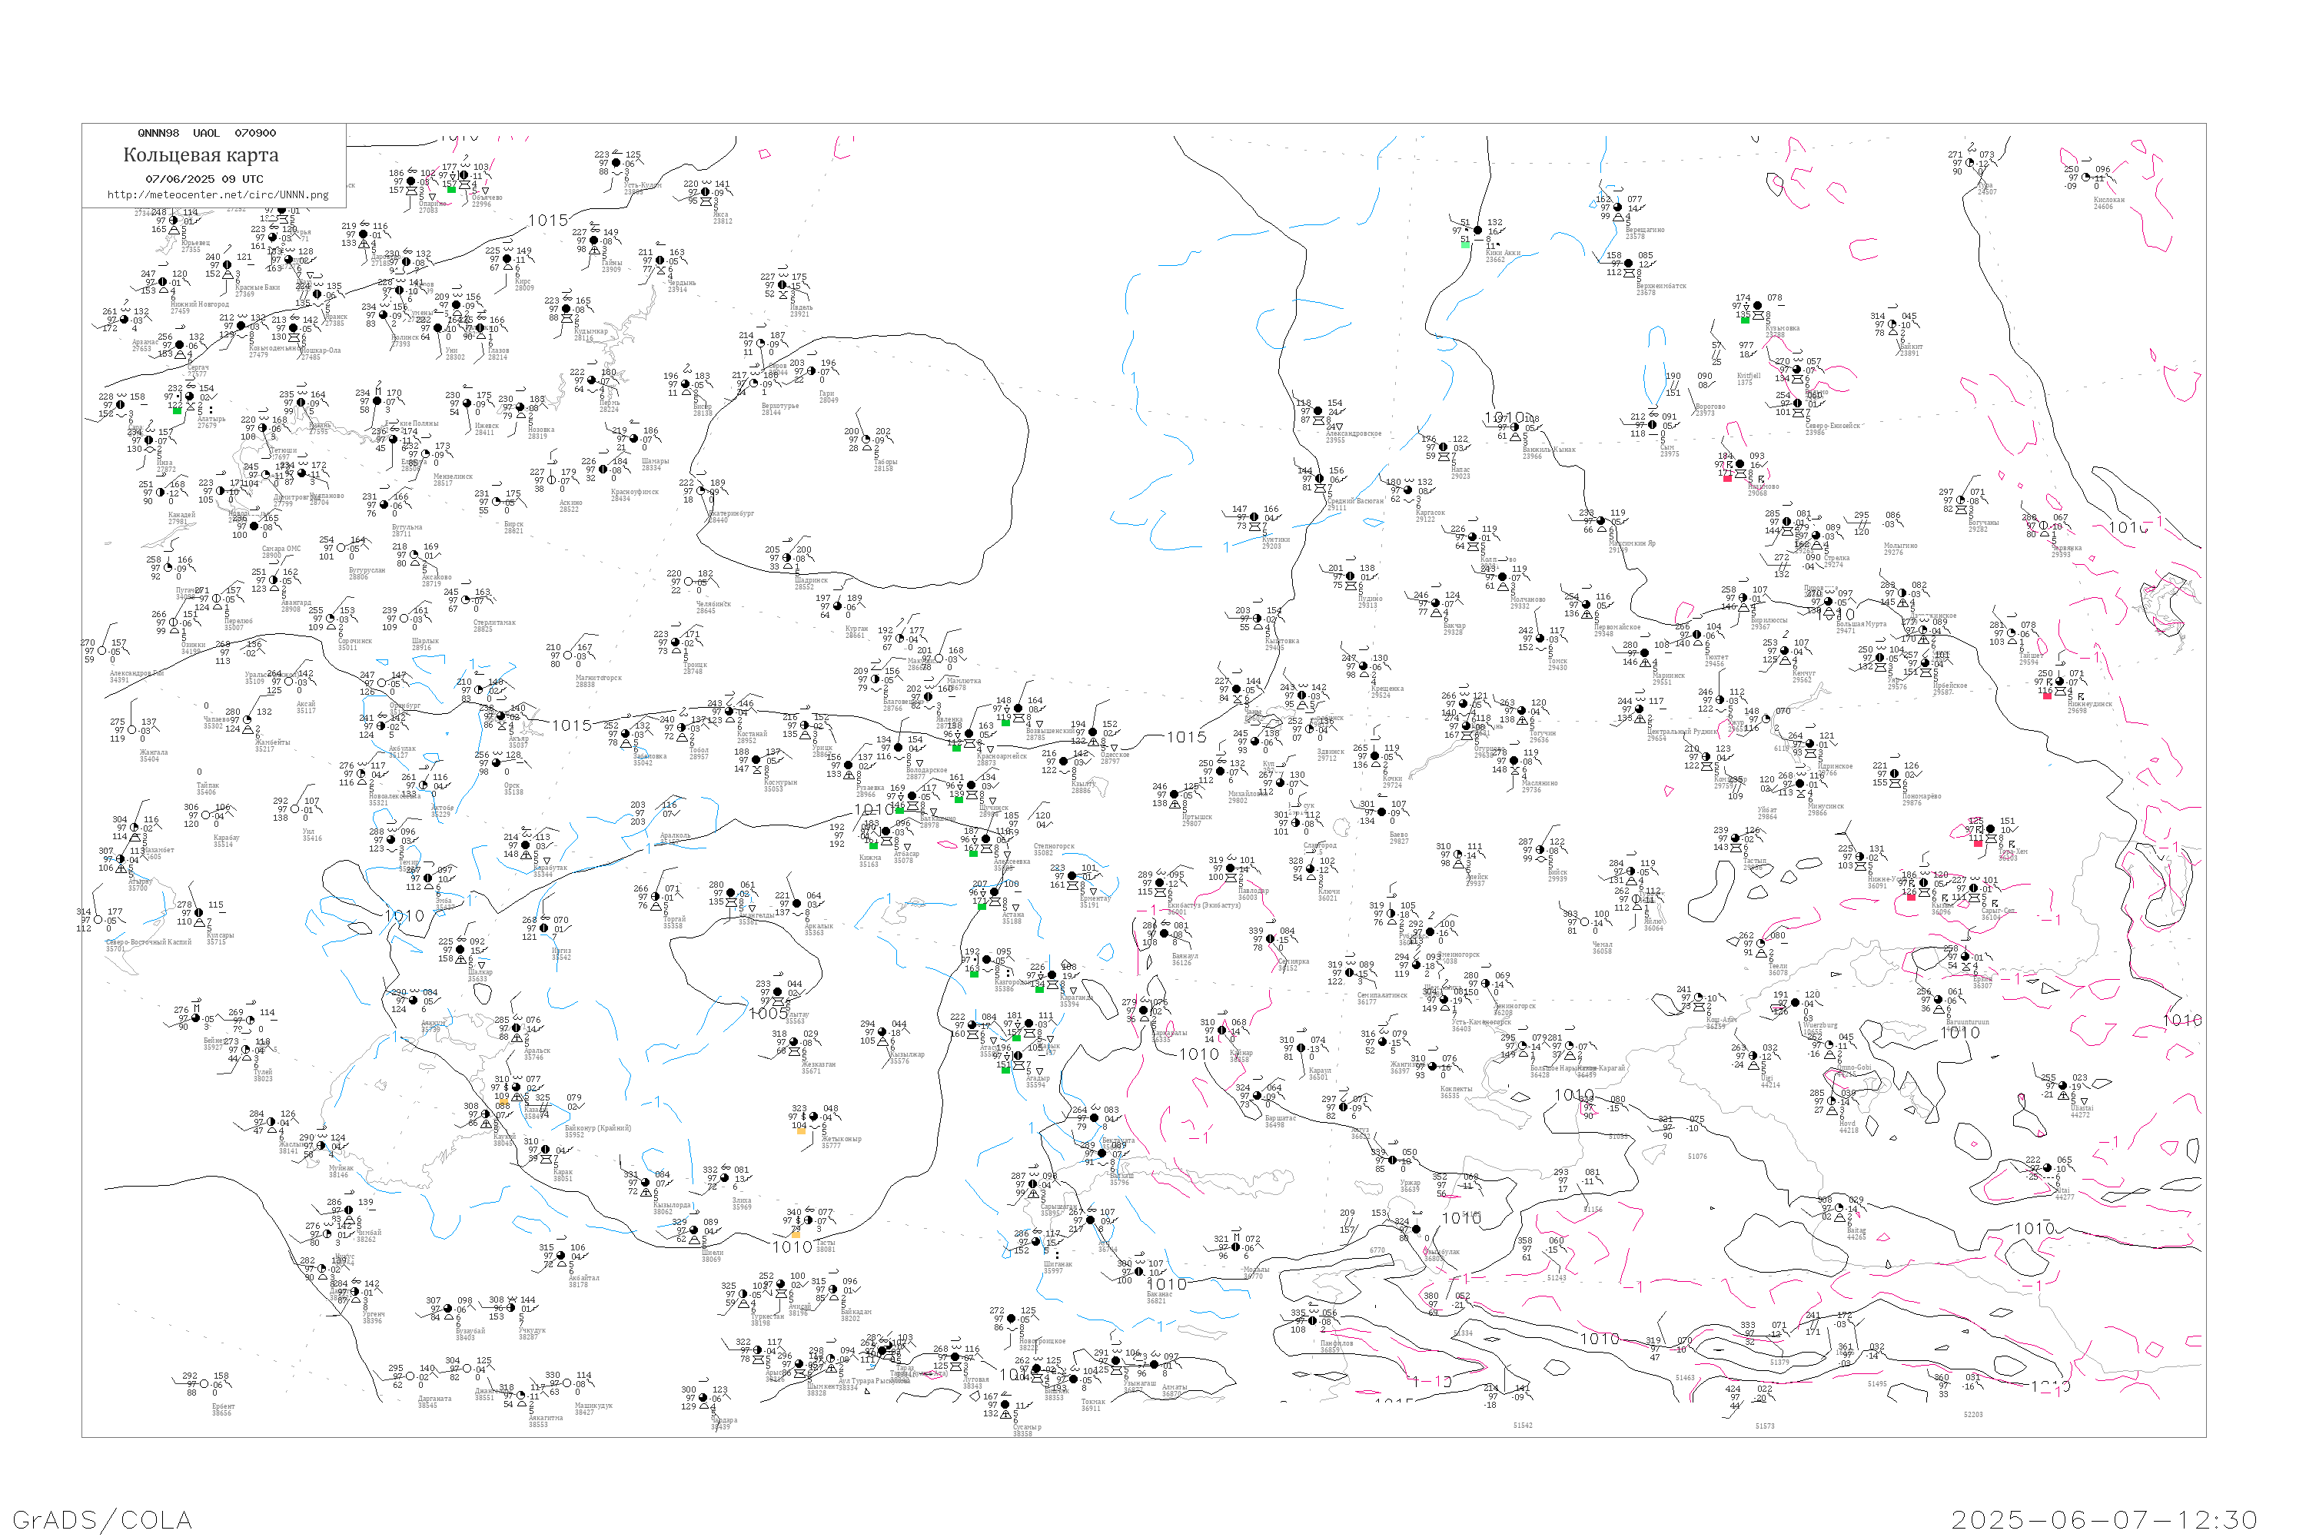Click the 1015 isobar label near Гайны
The image size is (2306, 1537).
548,221
